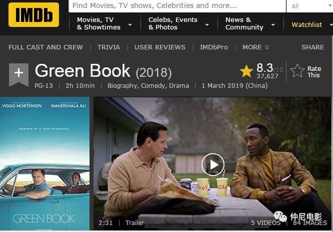Open the News & Community dropdown
The image size is (333, 232).
[250, 24]
